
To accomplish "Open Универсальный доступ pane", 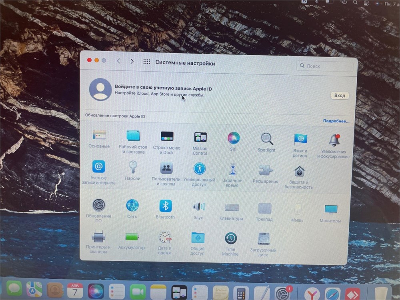I will [199, 174].
